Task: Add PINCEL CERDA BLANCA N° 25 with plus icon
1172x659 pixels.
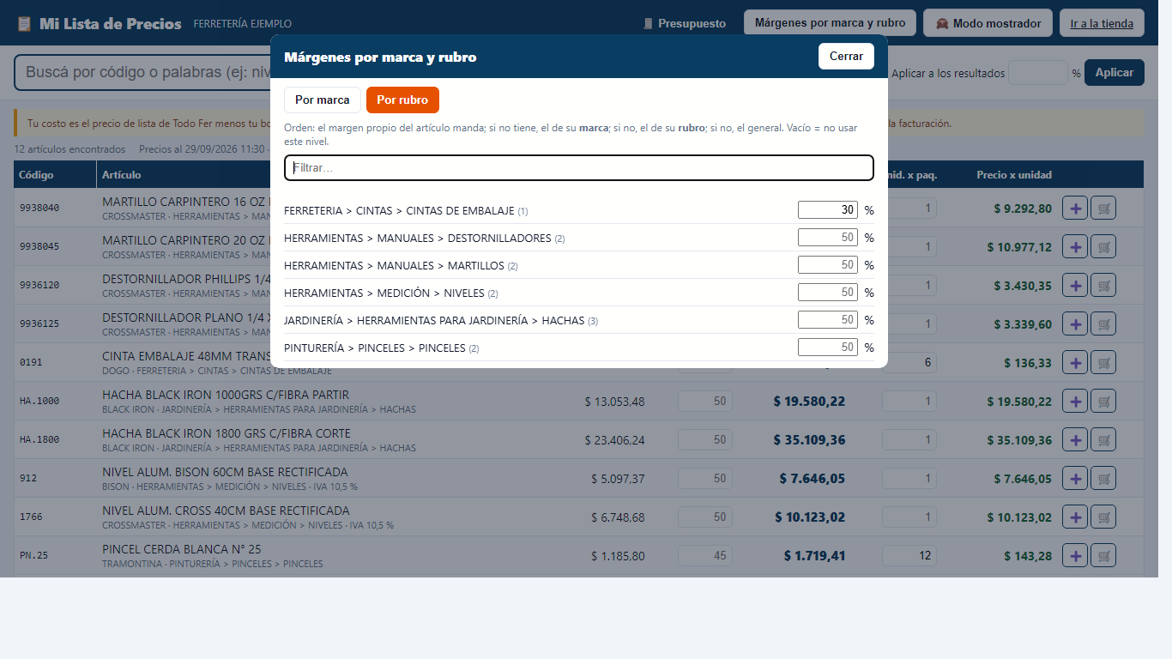Action: click(1075, 555)
